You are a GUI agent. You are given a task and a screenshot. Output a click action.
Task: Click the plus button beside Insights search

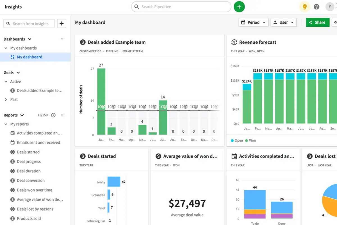click(x=62, y=24)
